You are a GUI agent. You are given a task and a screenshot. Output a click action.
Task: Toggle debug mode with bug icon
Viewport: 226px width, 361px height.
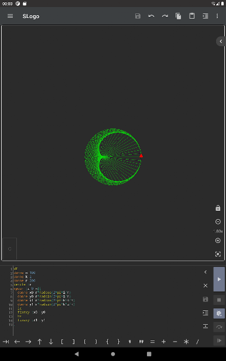tap(219, 313)
